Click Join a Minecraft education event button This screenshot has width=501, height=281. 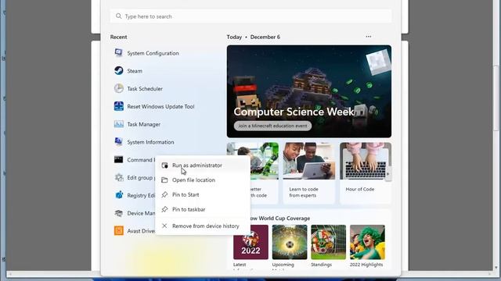point(272,126)
